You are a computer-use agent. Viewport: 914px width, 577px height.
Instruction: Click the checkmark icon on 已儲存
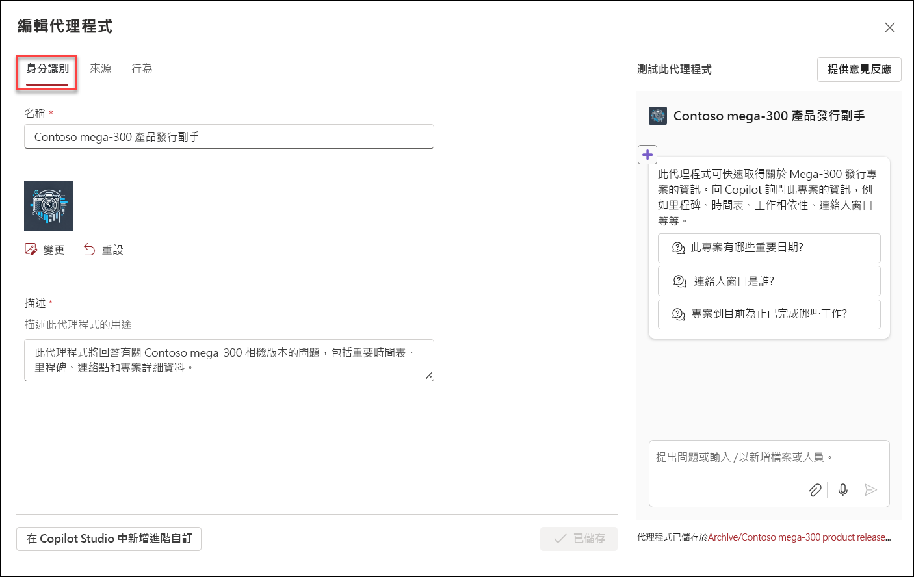point(560,539)
